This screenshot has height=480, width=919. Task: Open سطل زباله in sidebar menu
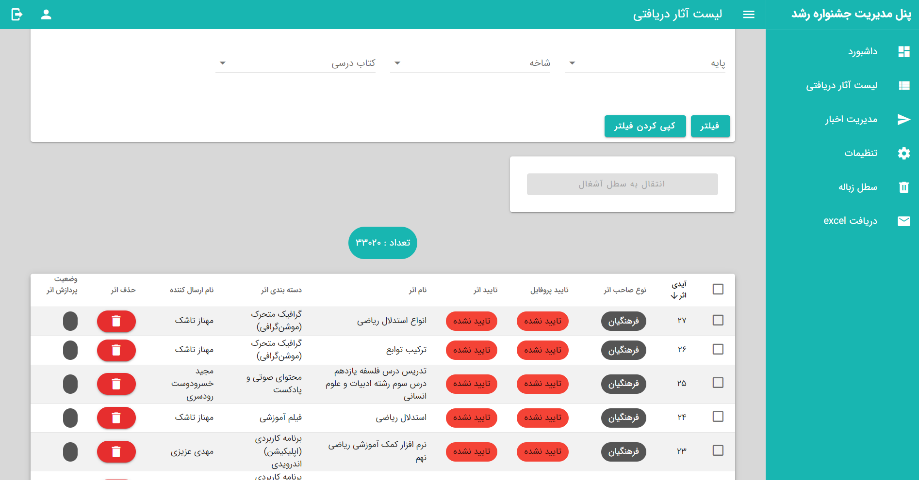(x=857, y=187)
